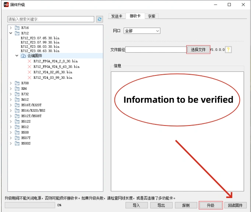Click the R516T/R320T folder icon
Image resolution: width=251 pixels, height=212 pixels.
tap(17, 105)
